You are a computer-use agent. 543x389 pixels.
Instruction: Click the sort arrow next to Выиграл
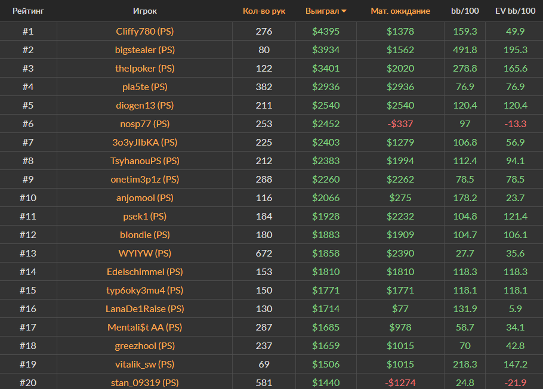coord(344,11)
